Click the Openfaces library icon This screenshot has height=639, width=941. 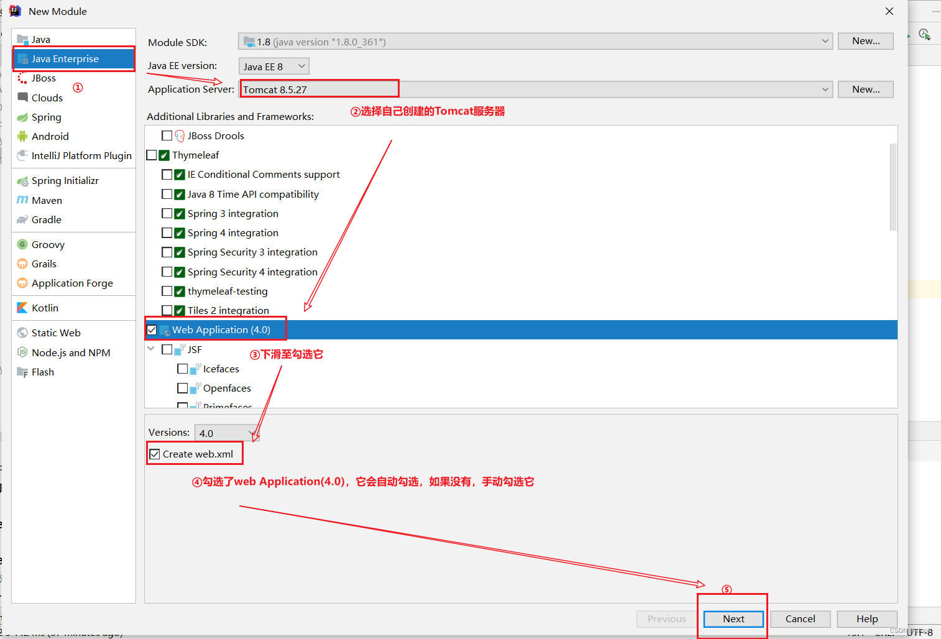195,388
